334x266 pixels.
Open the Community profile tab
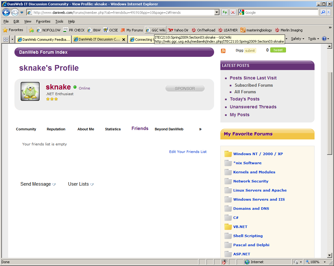tap(26, 129)
